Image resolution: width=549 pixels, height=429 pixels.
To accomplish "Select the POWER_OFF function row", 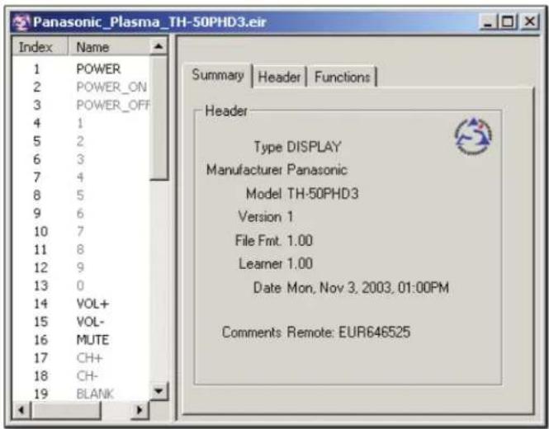I will coord(81,105).
